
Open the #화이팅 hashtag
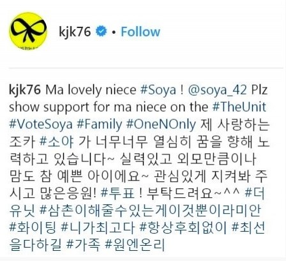click(x=33, y=228)
